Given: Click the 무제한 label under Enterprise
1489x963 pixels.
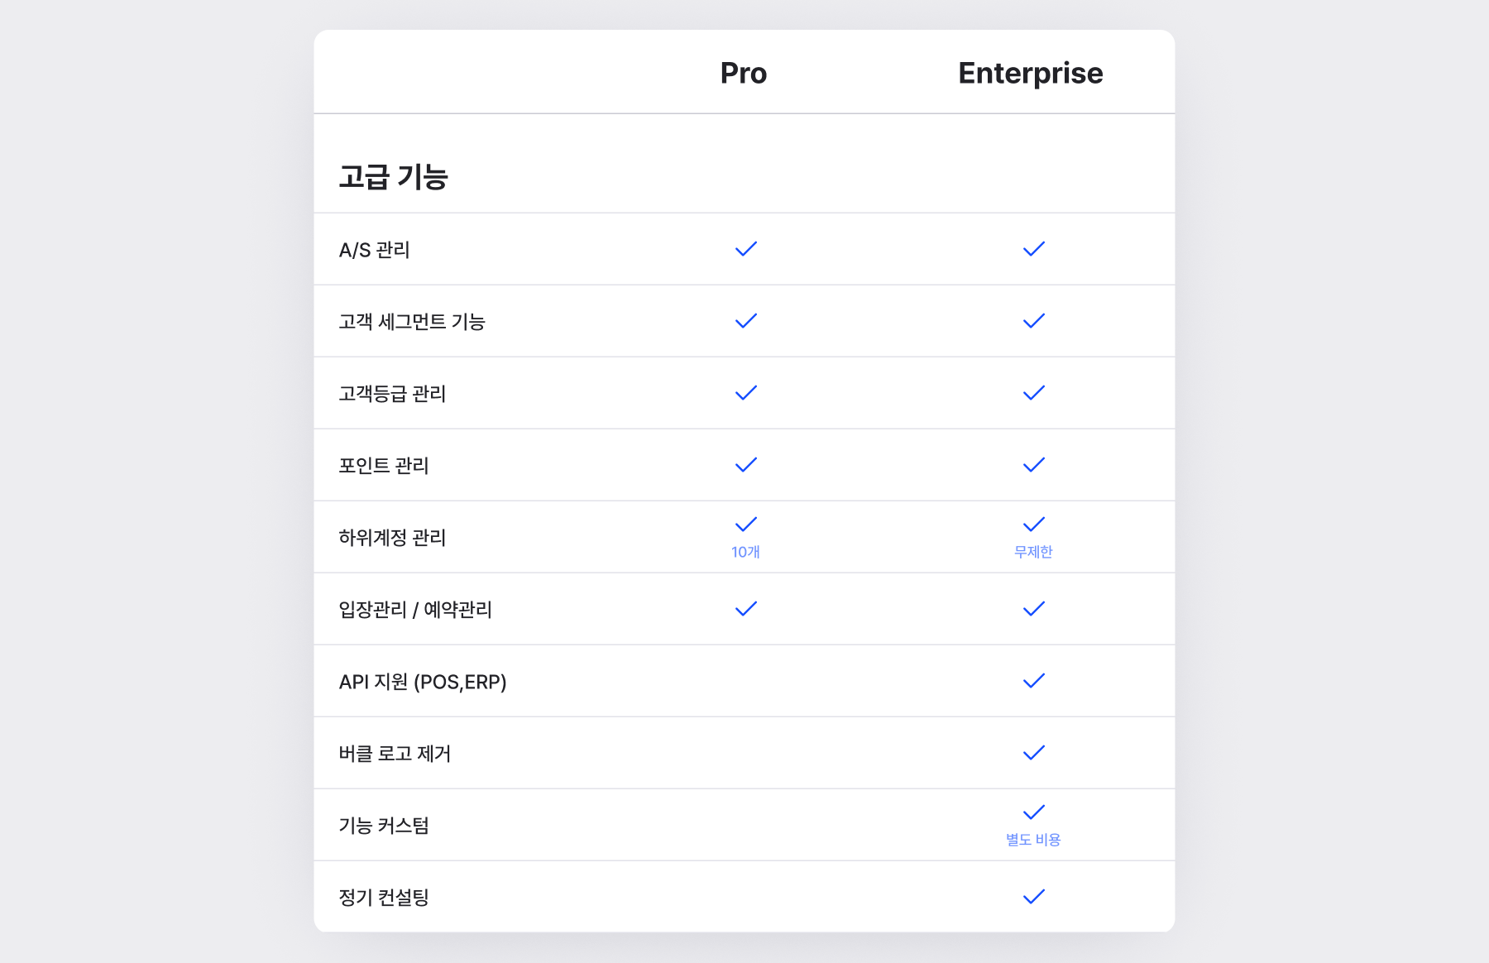Looking at the screenshot, I should pos(1033,552).
